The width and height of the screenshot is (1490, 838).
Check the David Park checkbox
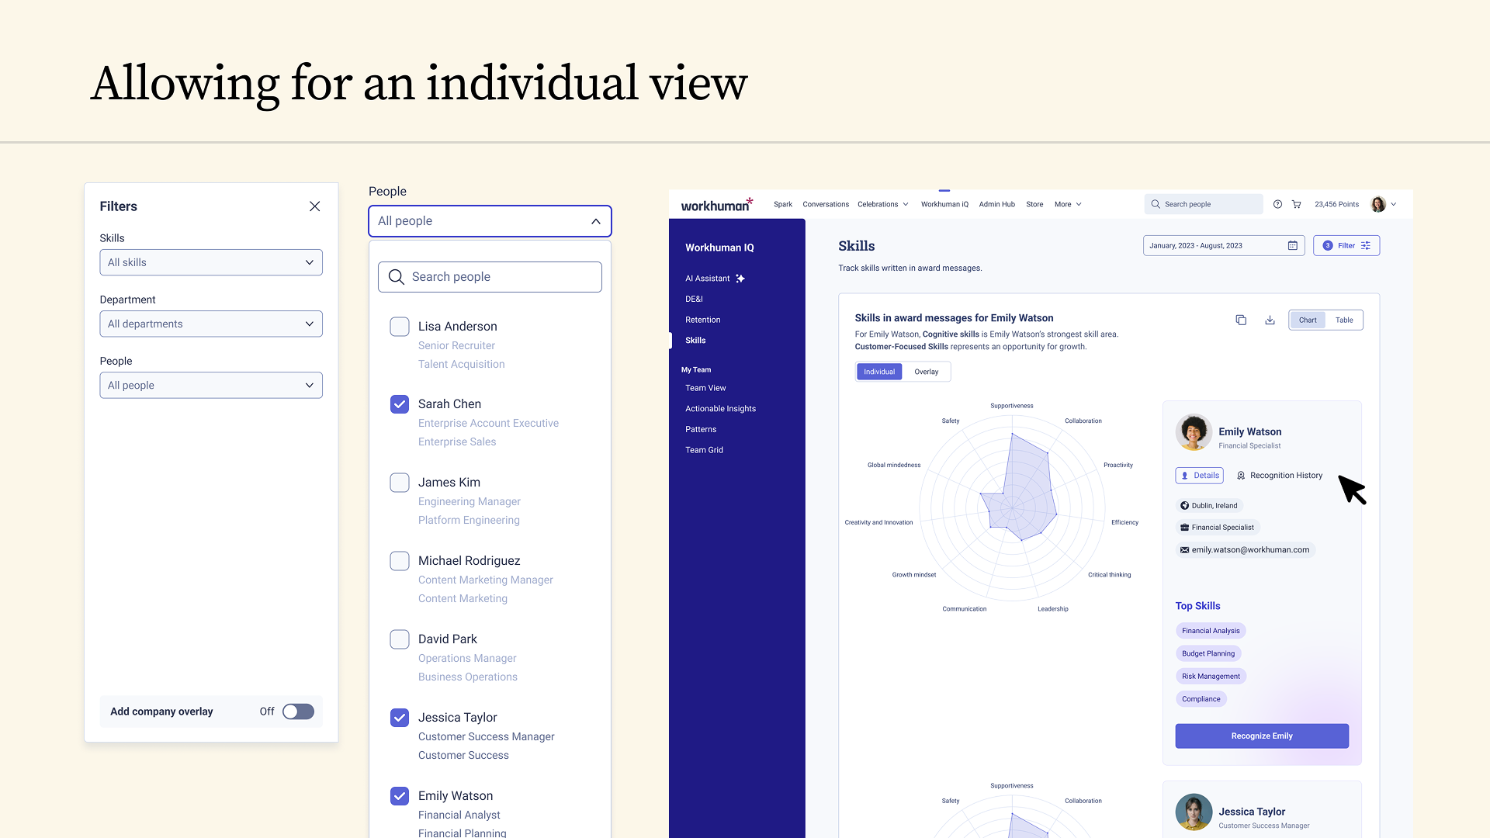[400, 639]
